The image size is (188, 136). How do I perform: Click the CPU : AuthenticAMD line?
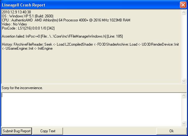[66, 20]
